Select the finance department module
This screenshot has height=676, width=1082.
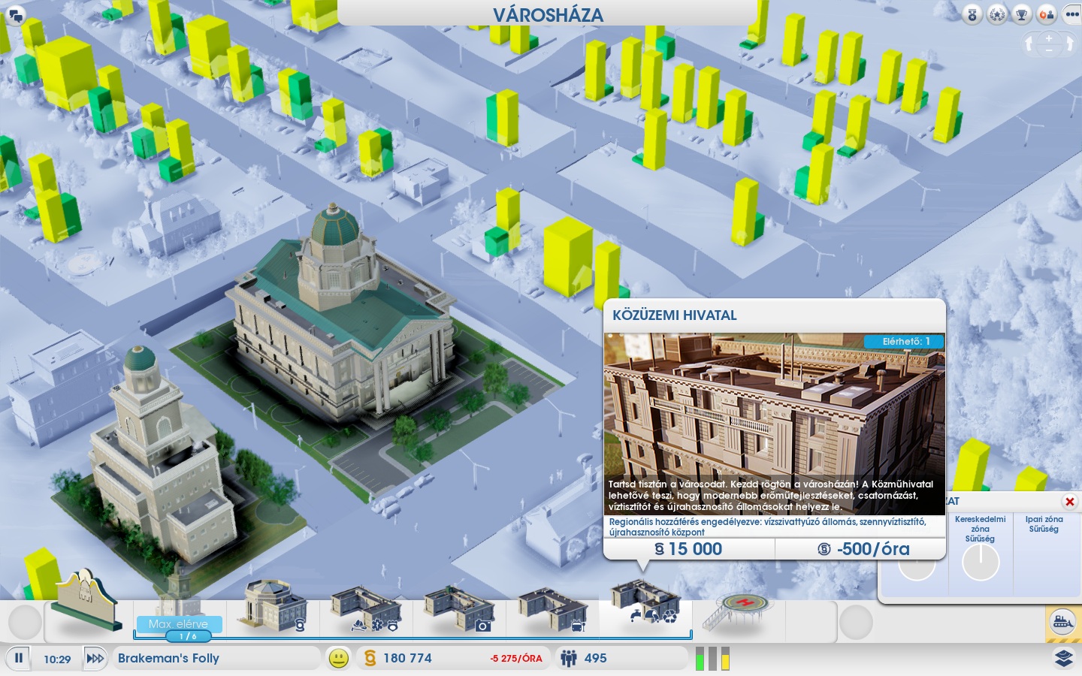[x=274, y=607]
